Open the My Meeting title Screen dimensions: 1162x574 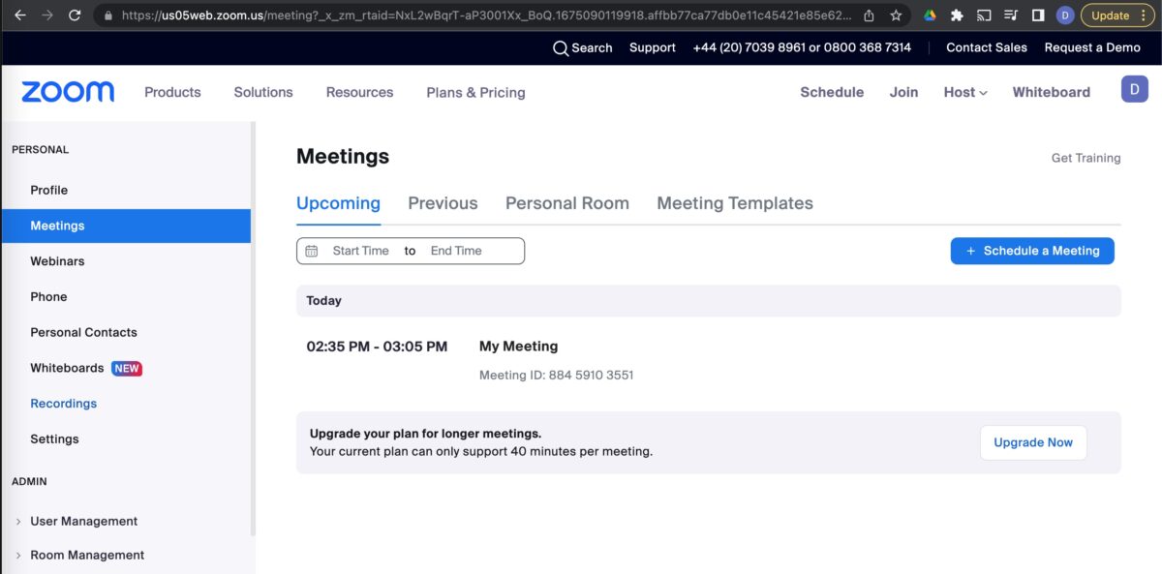coord(518,347)
